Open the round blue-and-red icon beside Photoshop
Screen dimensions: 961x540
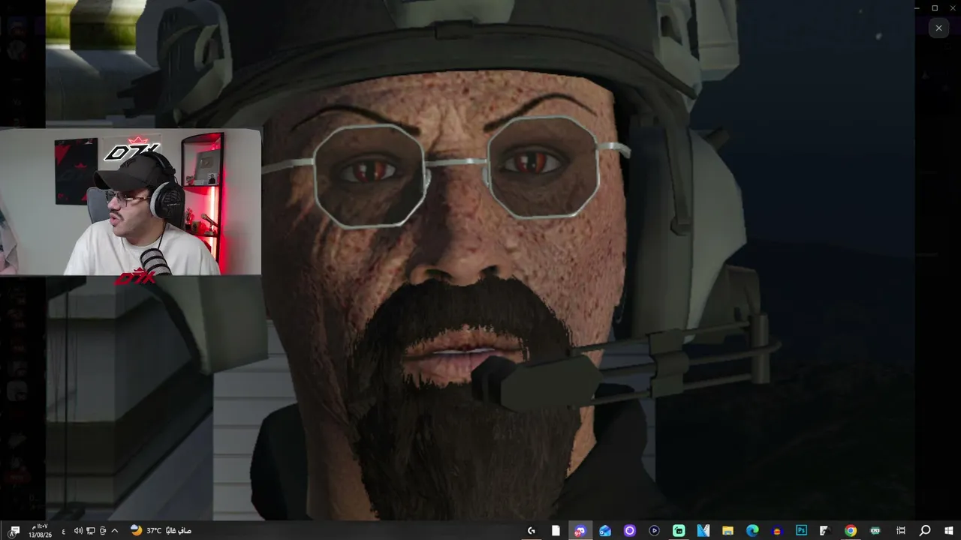pos(777,531)
